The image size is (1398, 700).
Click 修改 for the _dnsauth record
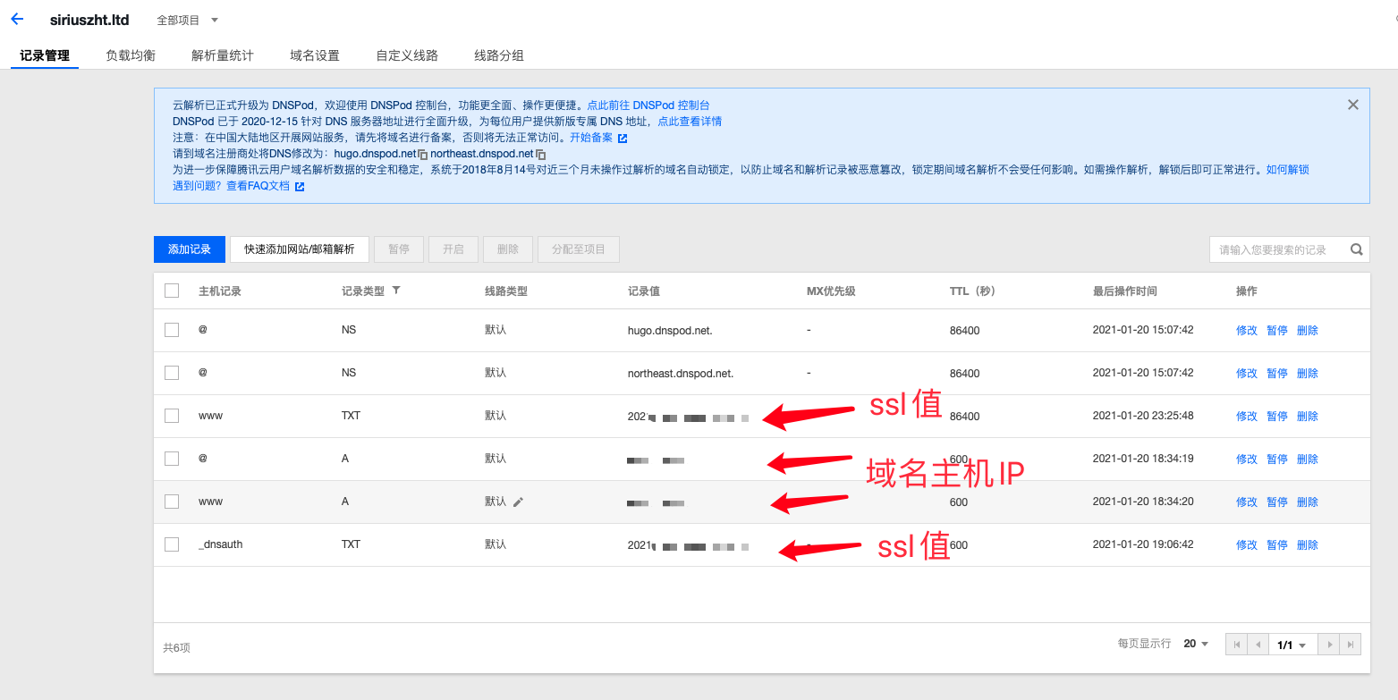click(x=1247, y=545)
